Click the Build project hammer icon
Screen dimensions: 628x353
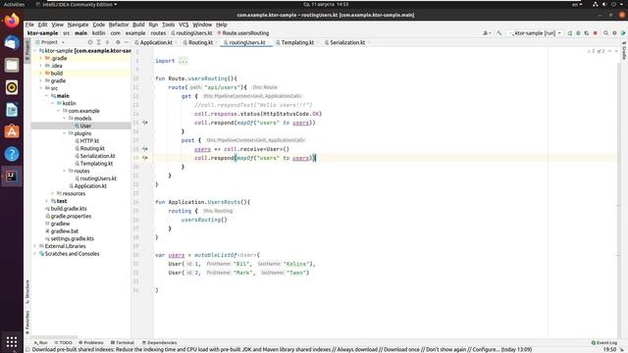tap(499, 33)
